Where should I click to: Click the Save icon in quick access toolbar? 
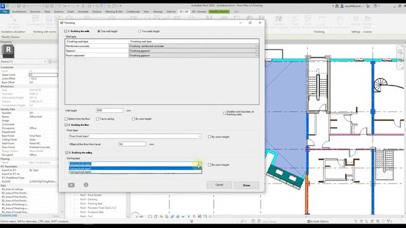(18, 6)
